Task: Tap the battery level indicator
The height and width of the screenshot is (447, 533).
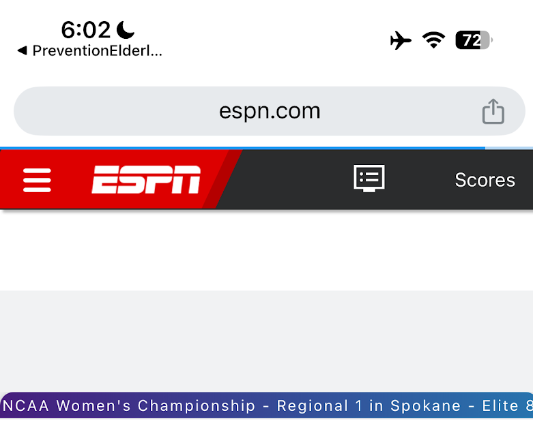Action: pyautogui.click(x=474, y=41)
